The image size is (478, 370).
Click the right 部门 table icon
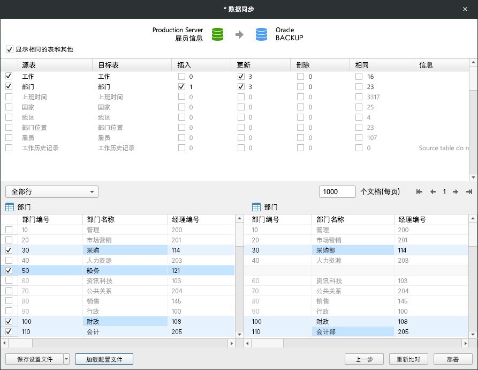[x=256, y=207]
